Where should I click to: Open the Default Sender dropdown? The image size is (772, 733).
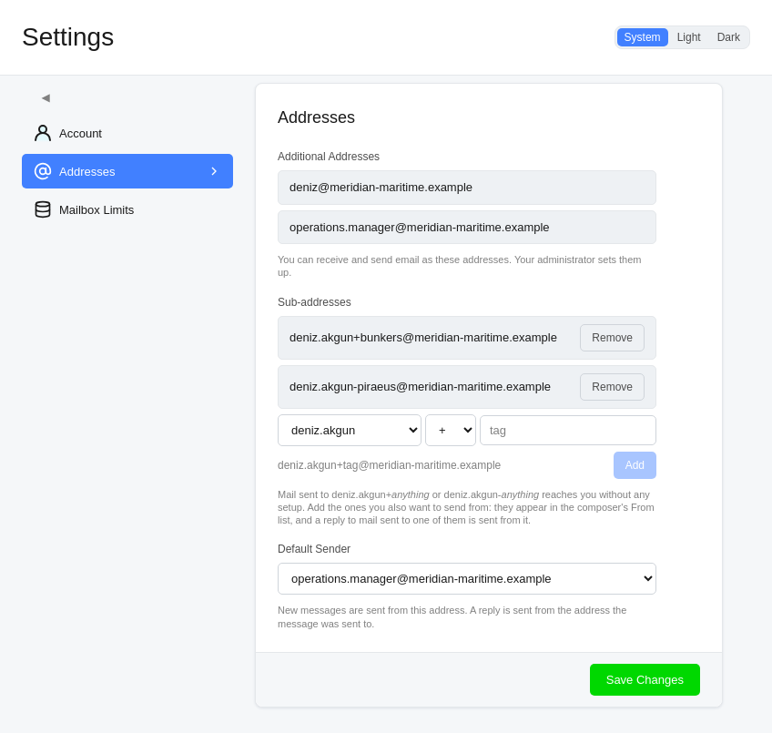[x=467, y=579]
